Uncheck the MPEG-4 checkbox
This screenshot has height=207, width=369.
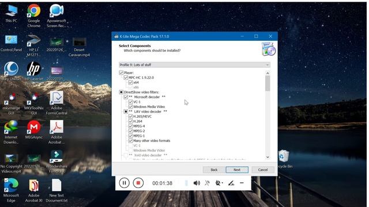coord(130,126)
